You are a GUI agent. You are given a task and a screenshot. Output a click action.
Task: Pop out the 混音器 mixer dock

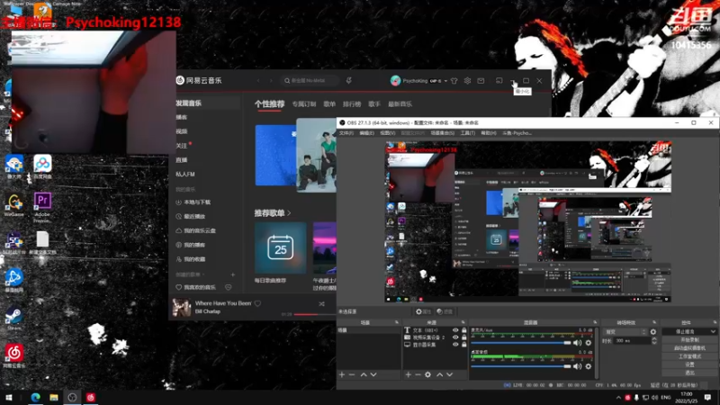pyautogui.click(x=595, y=323)
